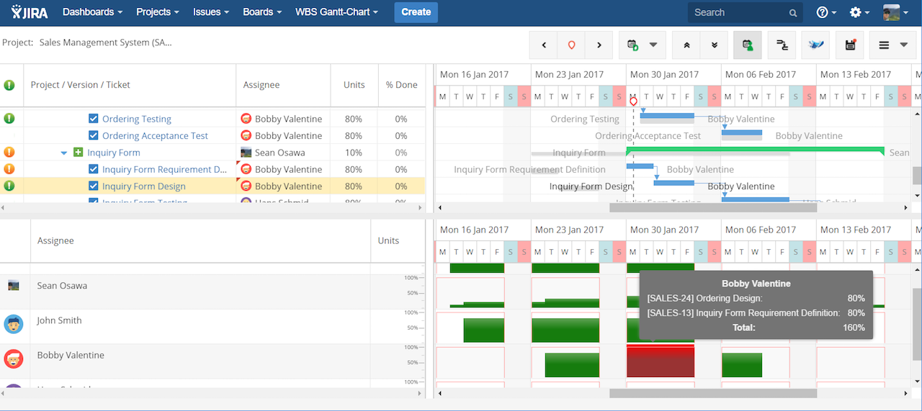
Task: Toggle checkbox for Inquiry Form Requirement Definition
Action: tap(94, 169)
